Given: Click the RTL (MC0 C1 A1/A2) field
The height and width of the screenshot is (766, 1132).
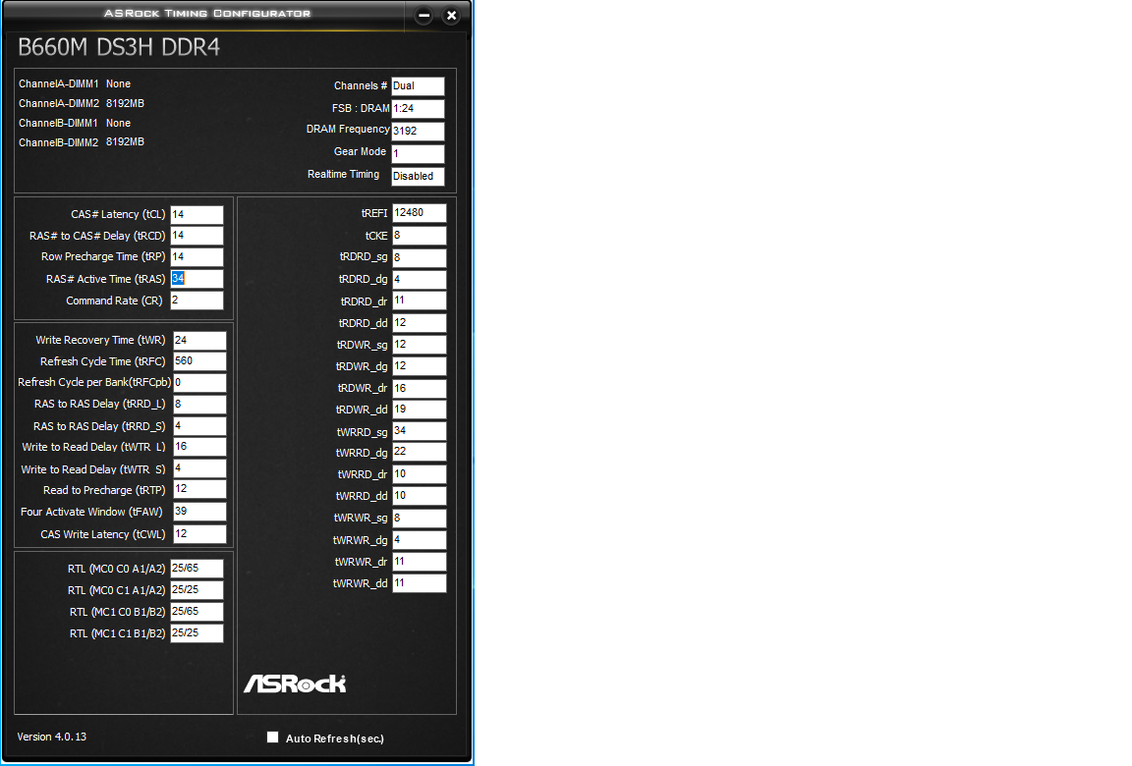Looking at the screenshot, I should pos(198,590).
